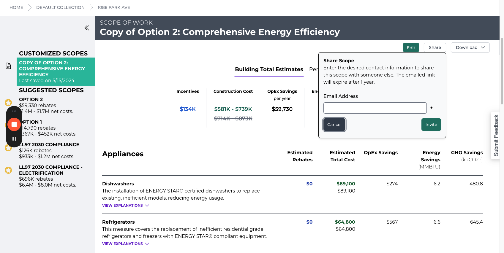Click the $59,730 OpEx savings value
The height and width of the screenshot is (253, 504).
(x=282, y=109)
